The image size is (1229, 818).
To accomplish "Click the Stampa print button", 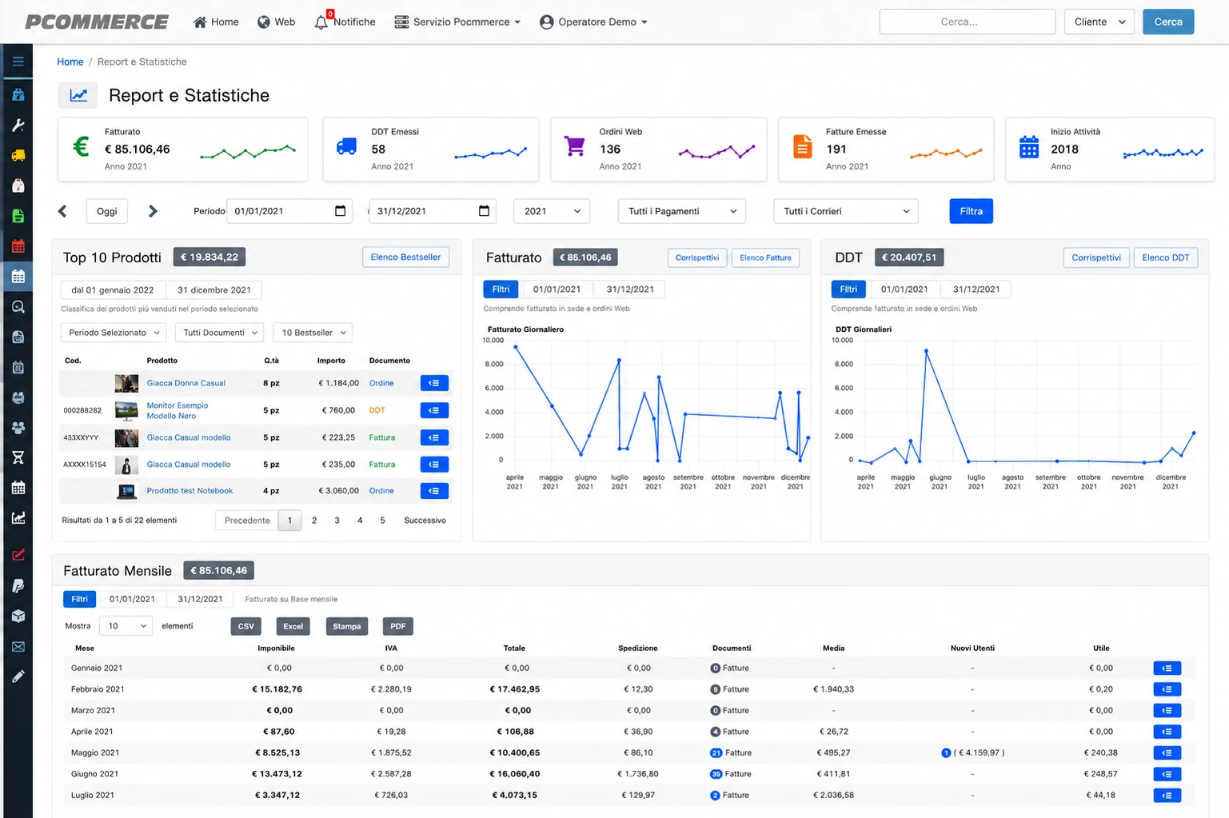I will pyautogui.click(x=347, y=626).
